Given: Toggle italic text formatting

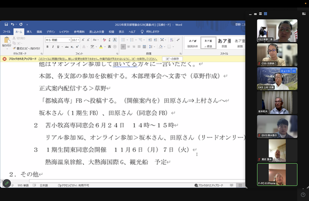Looking at the screenshot, I should (x=53, y=47).
